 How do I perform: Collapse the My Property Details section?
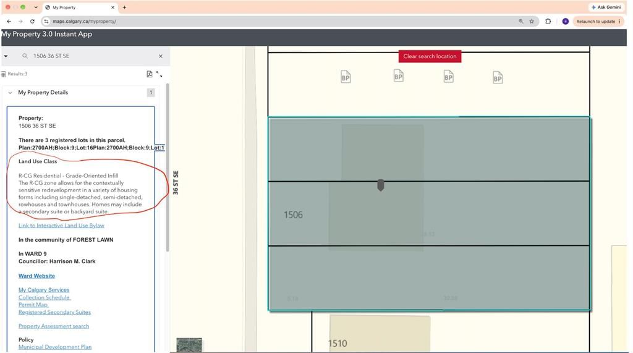(x=10, y=93)
